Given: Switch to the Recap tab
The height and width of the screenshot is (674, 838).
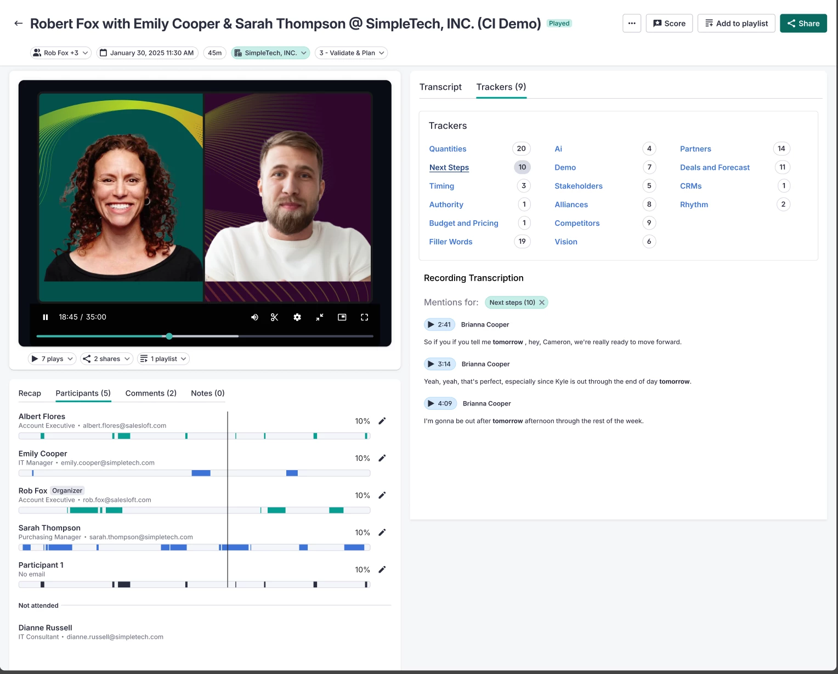Looking at the screenshot, I should coord(30,393).
